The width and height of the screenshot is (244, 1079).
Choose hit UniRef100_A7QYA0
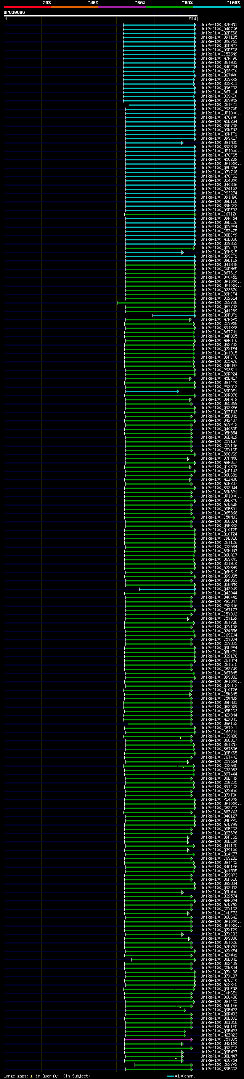coord(218,117)
